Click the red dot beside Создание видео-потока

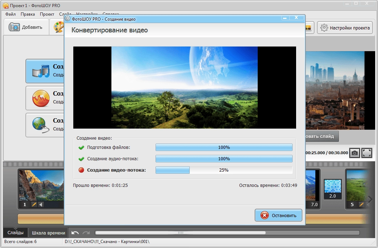[x=81, y=170]
